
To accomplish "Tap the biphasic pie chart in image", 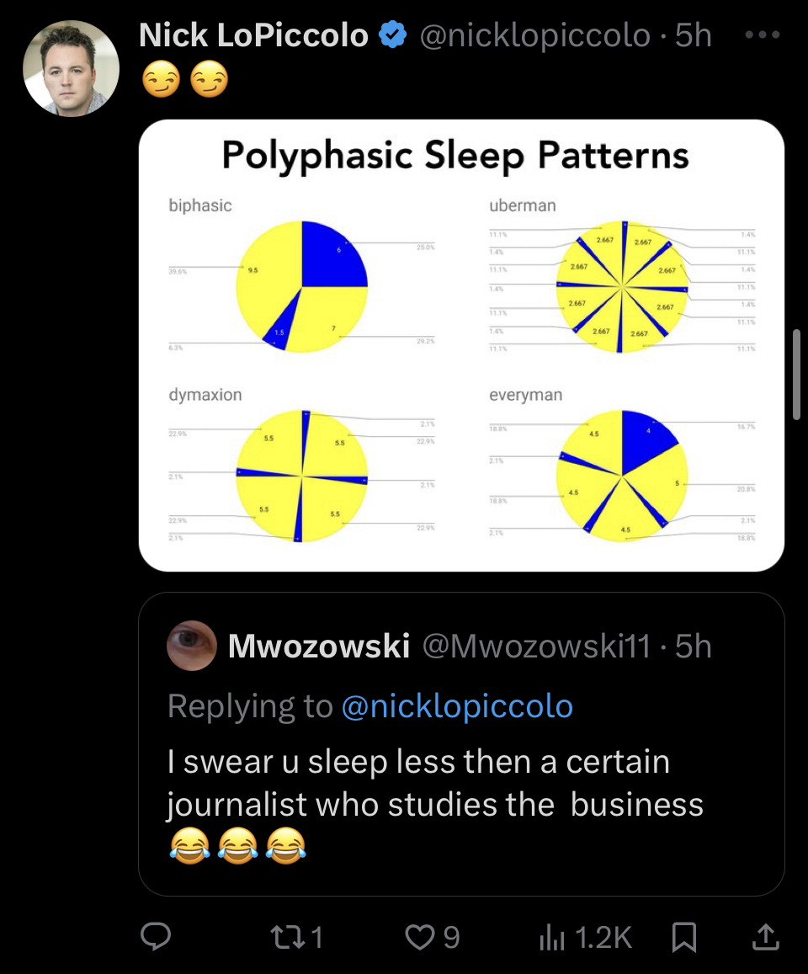I will click(302, 286).
